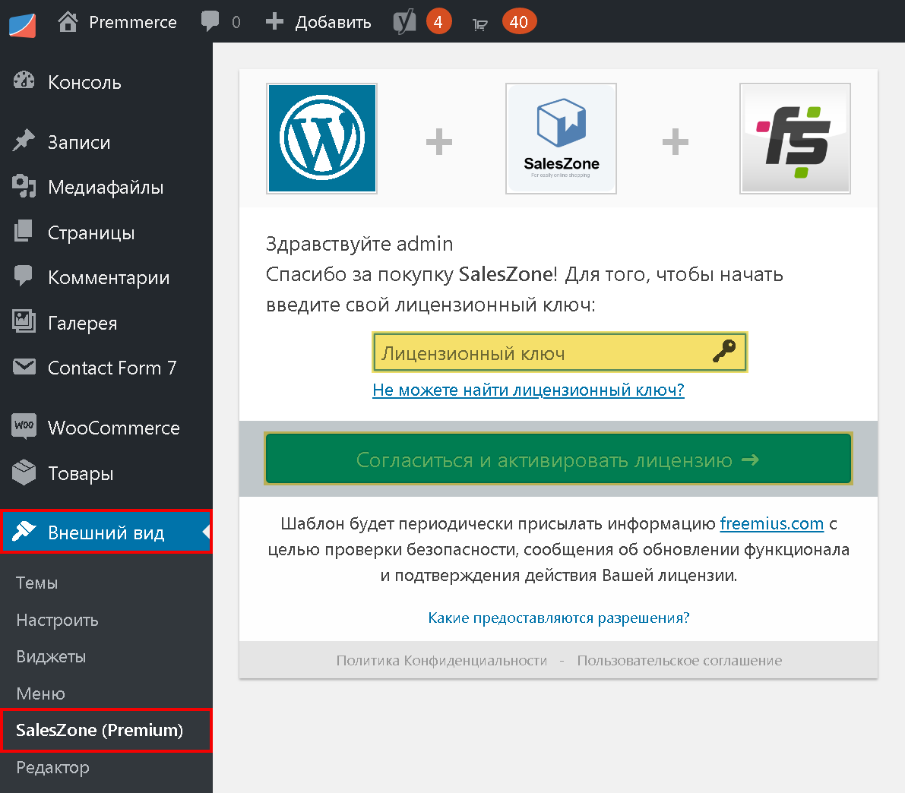905x793 pixels.
Task: Click the SalesZone logo thumbnail
Action: pos(561,138)
